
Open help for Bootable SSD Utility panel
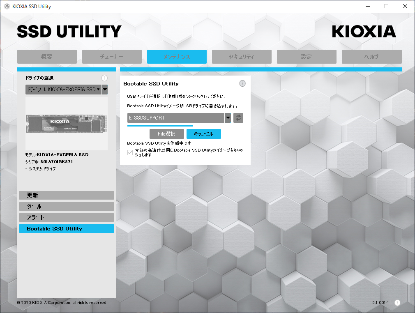click(242, 84)
